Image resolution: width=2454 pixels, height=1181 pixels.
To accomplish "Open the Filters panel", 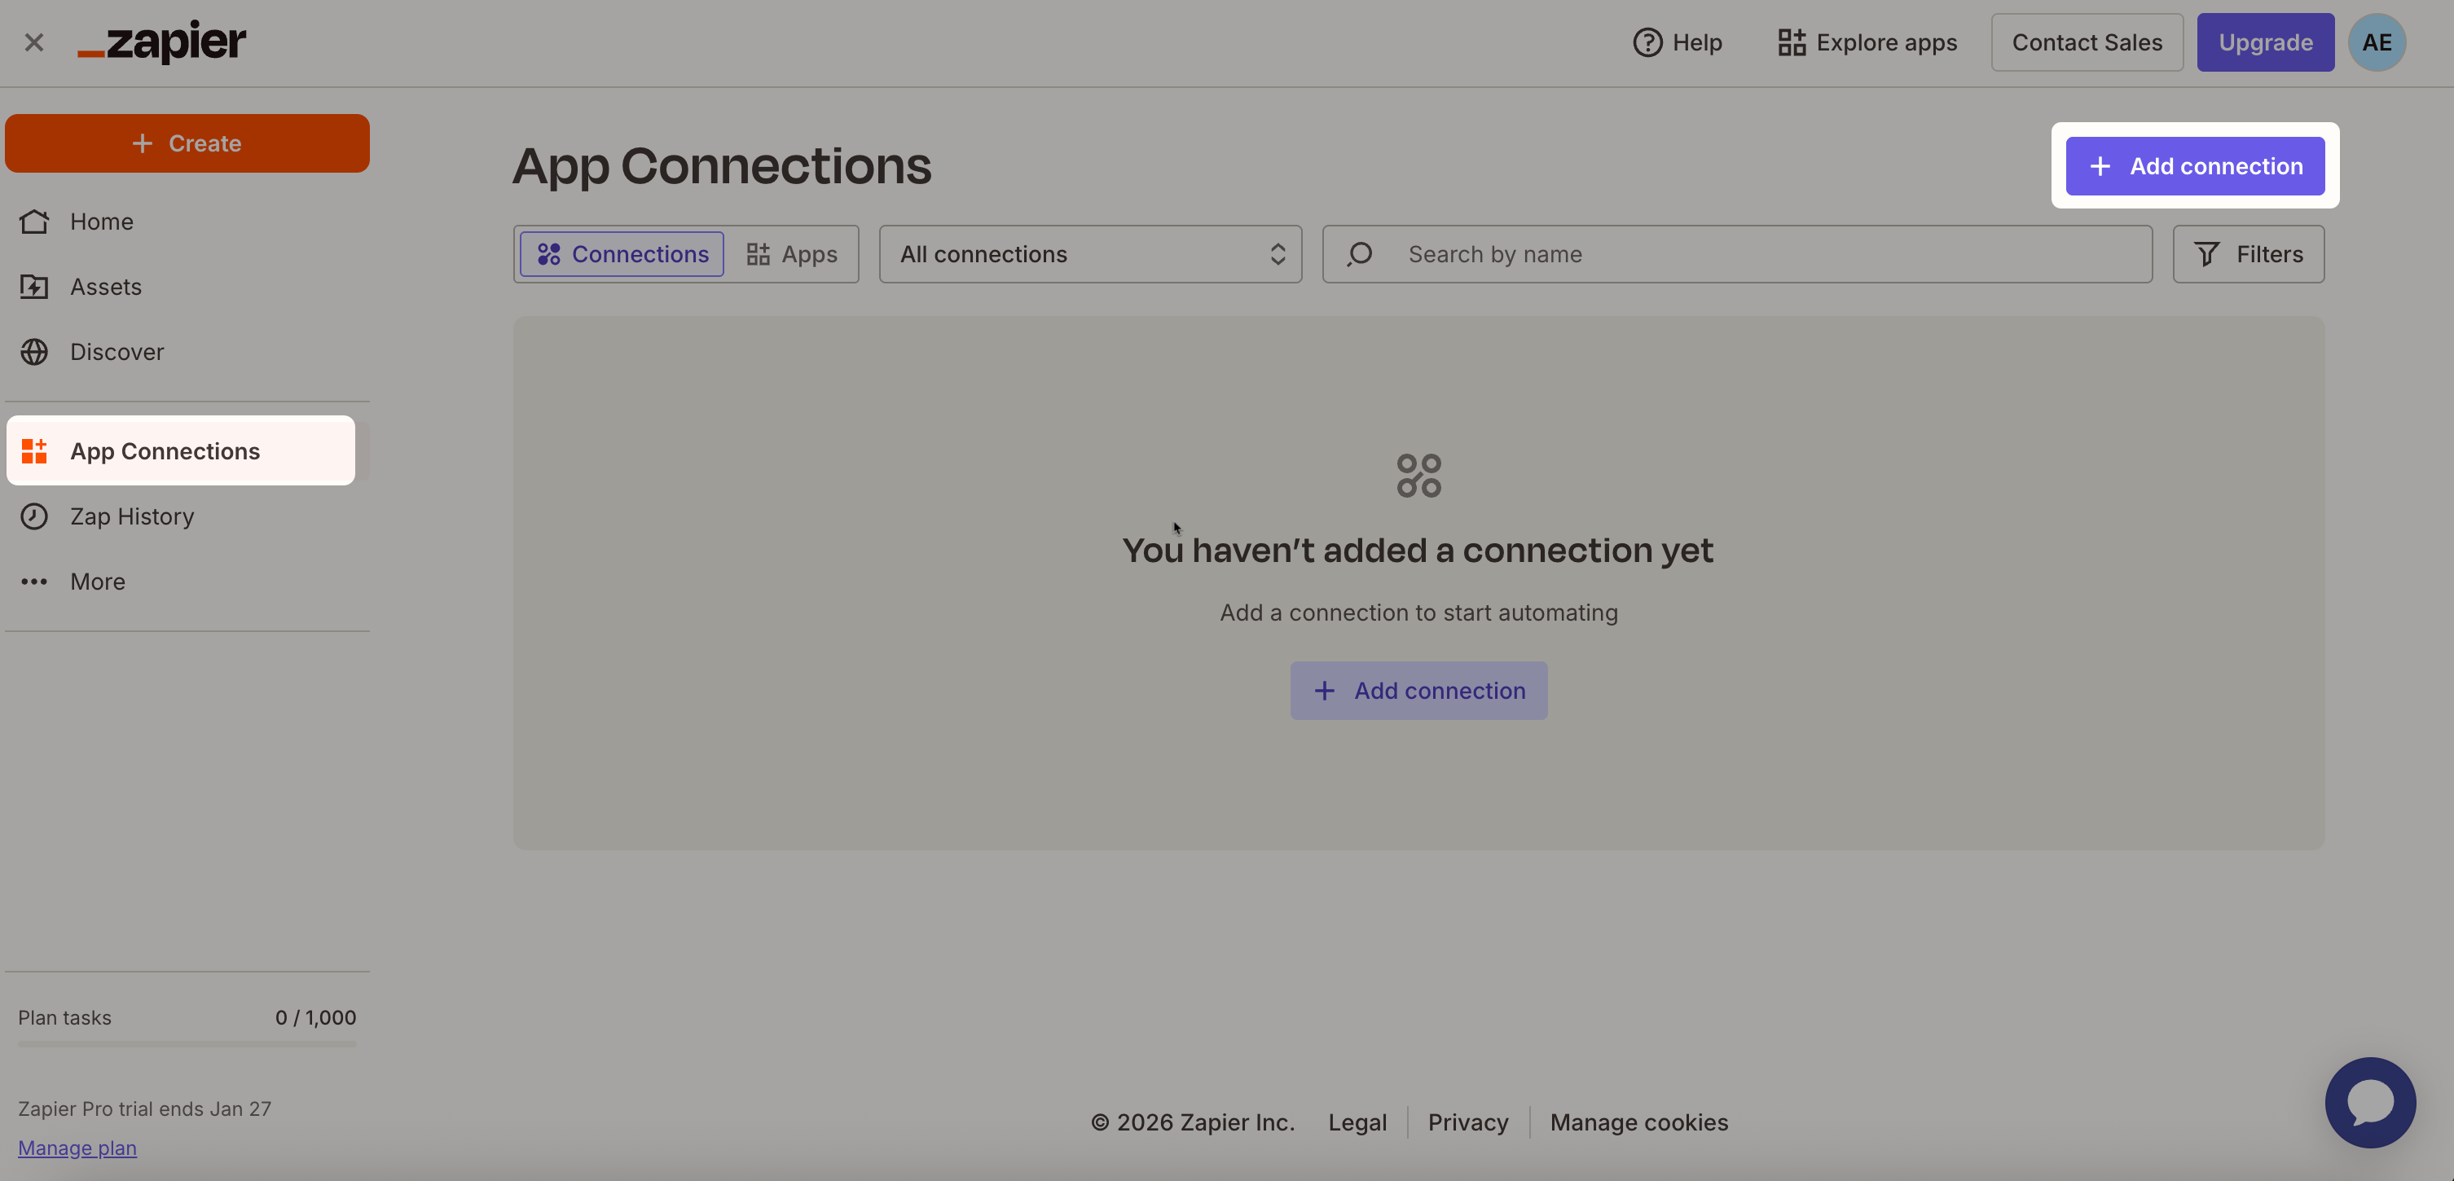I will [x=2247, y=254].
